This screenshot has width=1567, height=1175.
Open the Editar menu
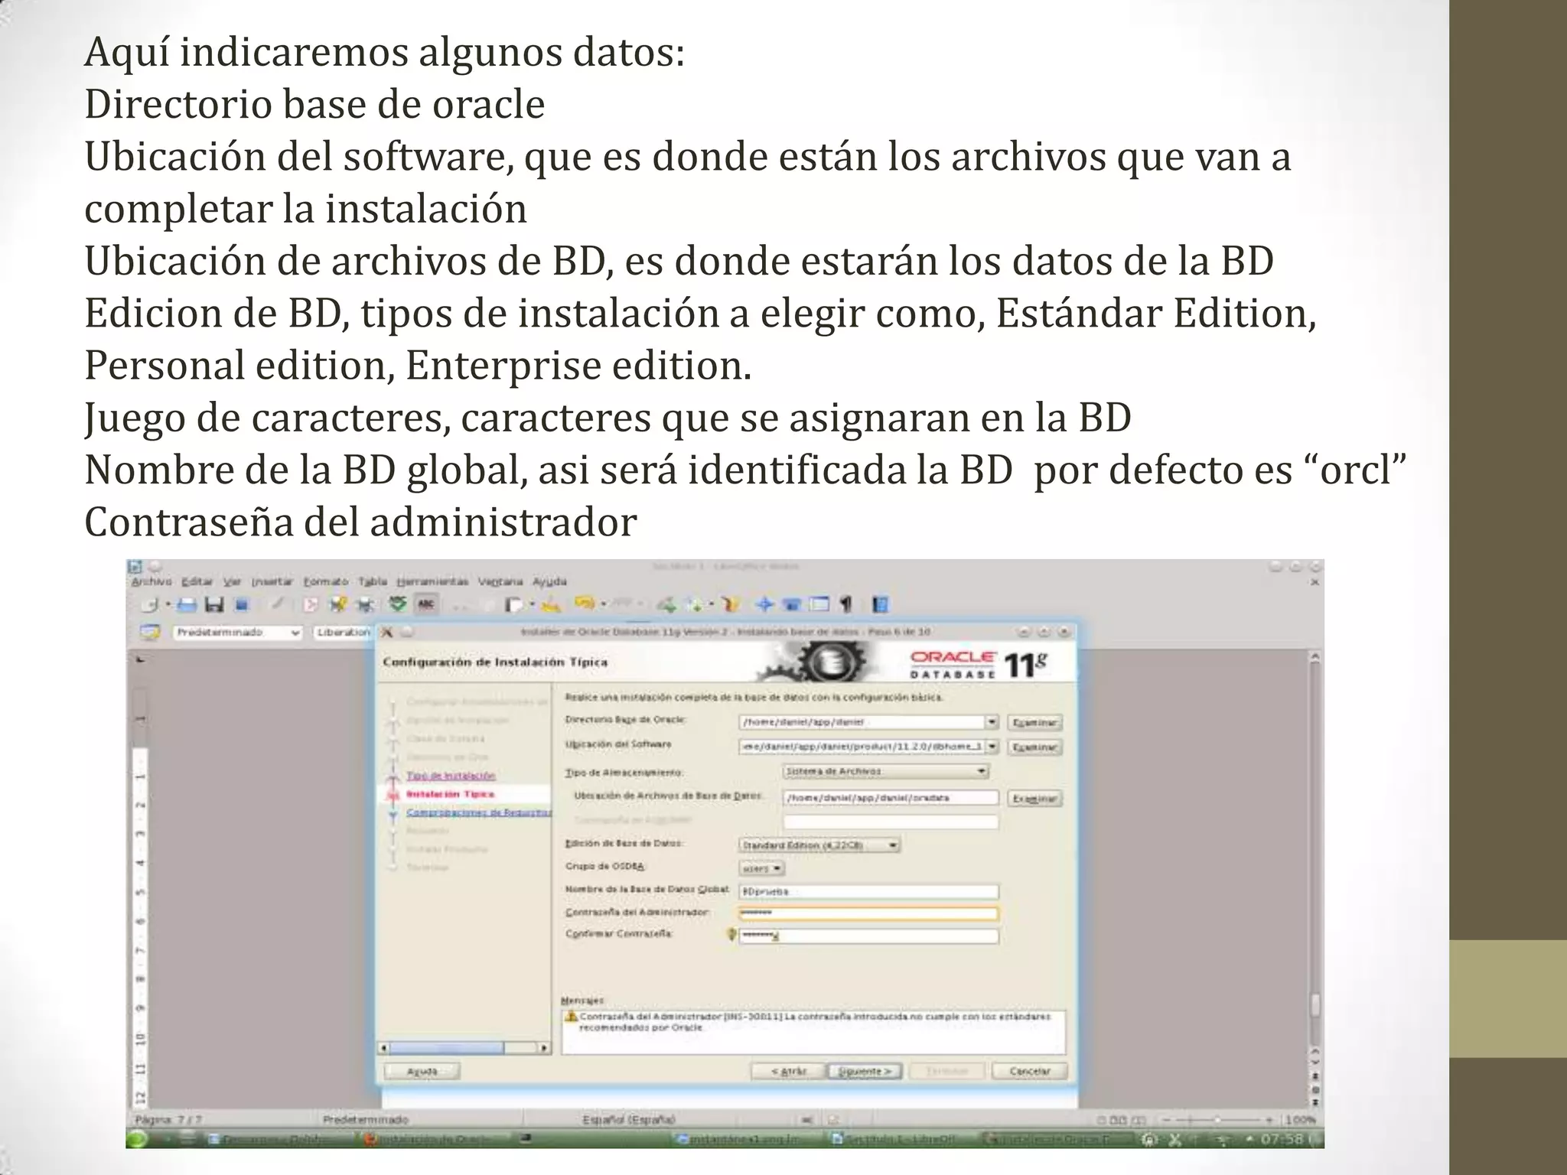click(197, 581)
